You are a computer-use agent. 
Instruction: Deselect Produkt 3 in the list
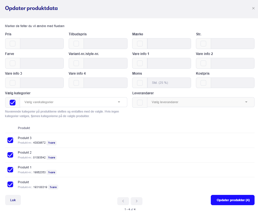[x=10, y=140]
